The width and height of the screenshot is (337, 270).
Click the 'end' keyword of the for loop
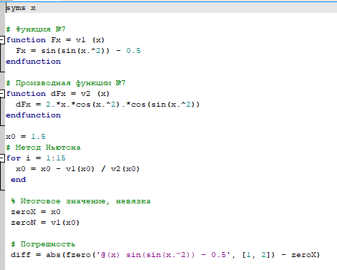point(19,180)
